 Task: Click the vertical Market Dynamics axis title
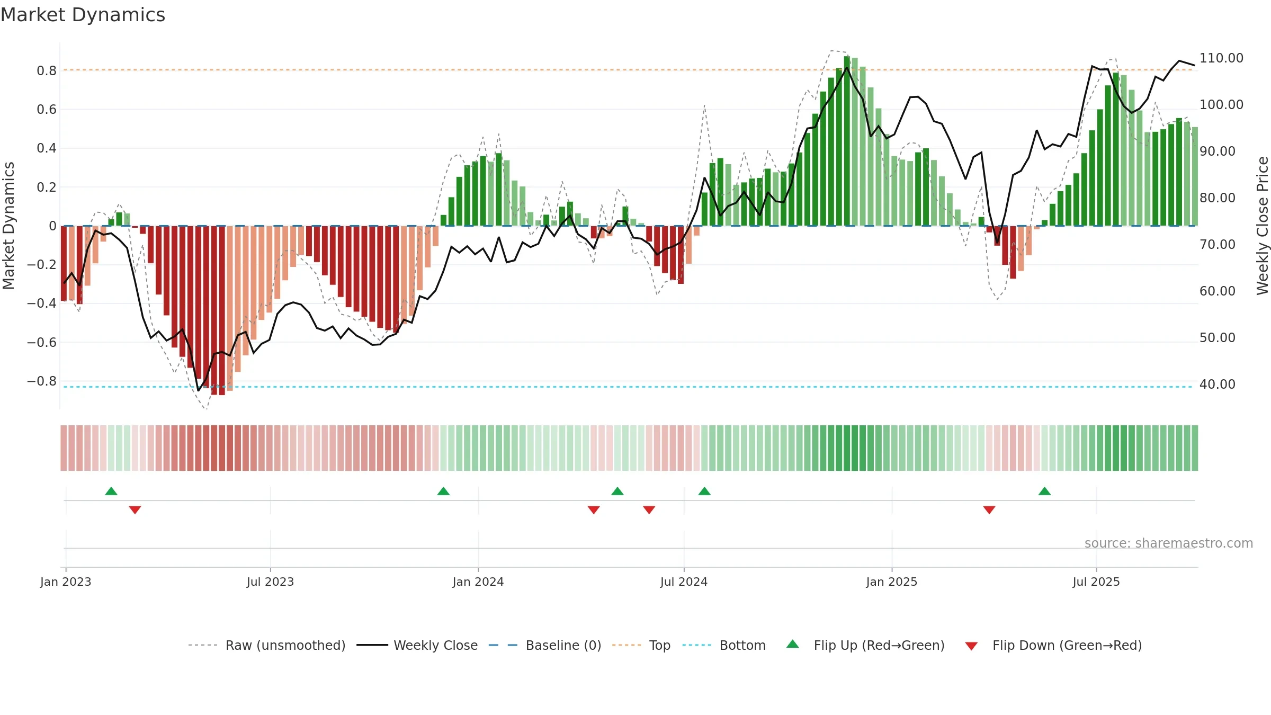coord(8,226)
